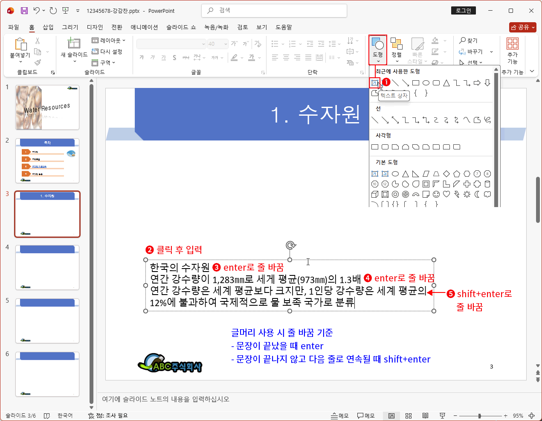Open the 도형 (Shapes) gallery icon
This screenshot has width=542, height=421.
click(x=377, y=46)
